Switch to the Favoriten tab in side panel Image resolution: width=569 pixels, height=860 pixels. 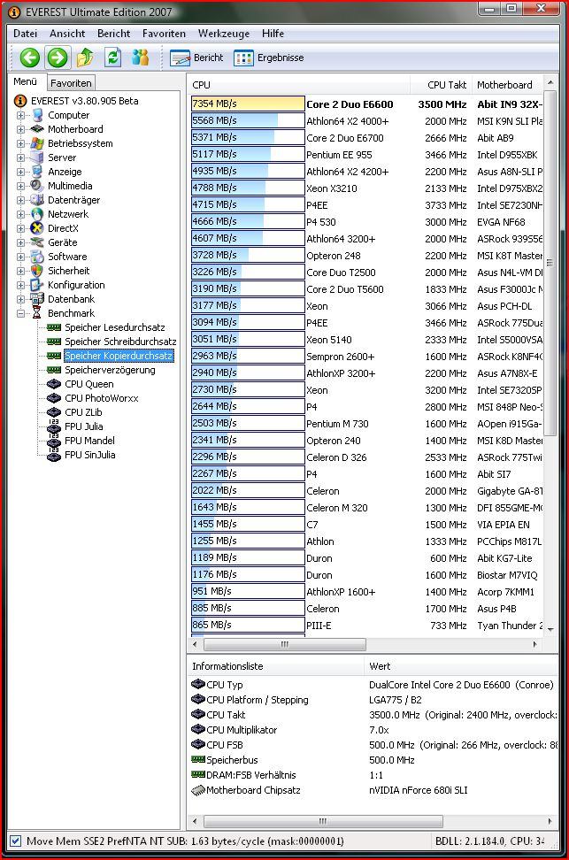[x=71, y=83]
